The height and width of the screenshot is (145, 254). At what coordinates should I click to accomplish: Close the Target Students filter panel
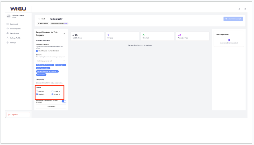tap(64, 34)
